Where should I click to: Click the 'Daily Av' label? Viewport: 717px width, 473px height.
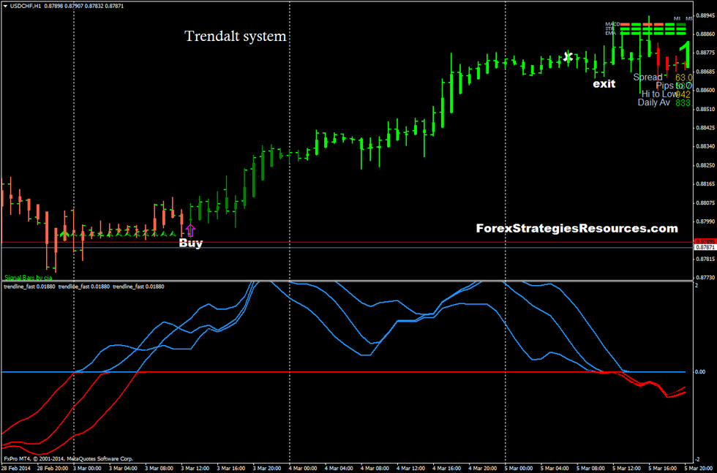tap(654, 102)
